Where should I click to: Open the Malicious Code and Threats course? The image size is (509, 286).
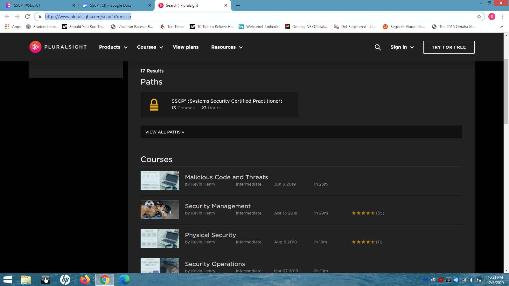(227, 177)
